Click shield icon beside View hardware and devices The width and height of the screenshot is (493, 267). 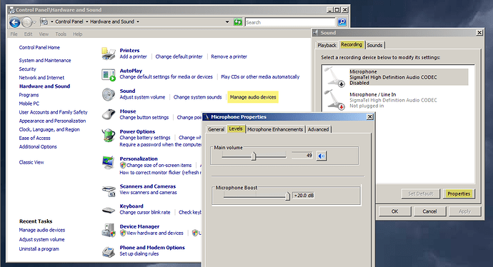[x=123, y=233]
